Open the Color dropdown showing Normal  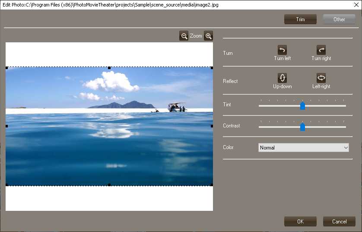303,147
